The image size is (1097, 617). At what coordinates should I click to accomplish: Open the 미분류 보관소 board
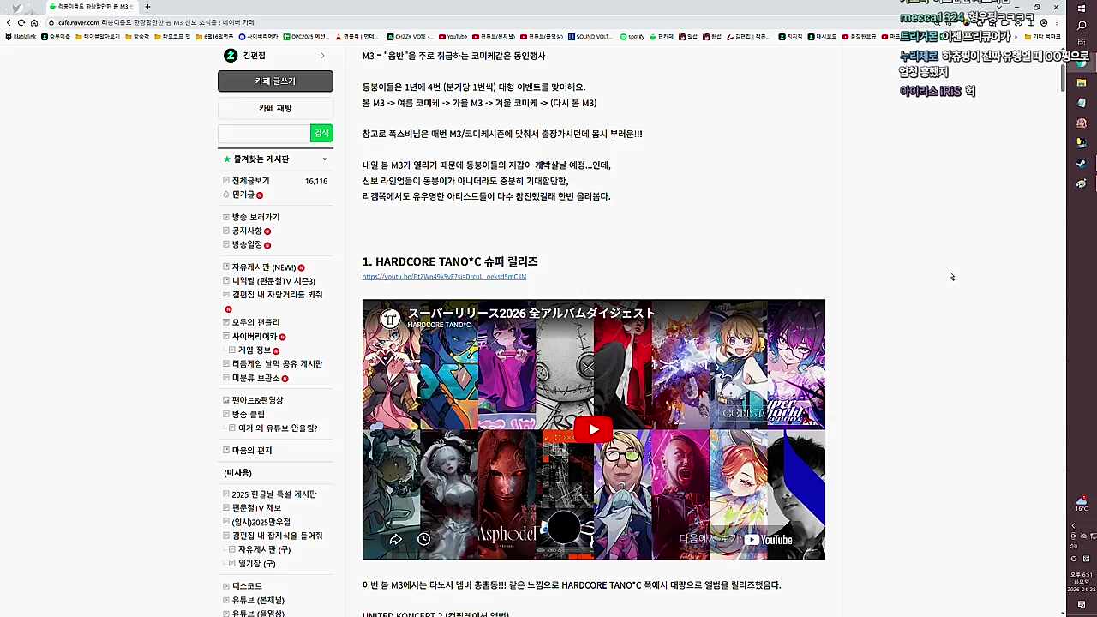tap(255, 378)
